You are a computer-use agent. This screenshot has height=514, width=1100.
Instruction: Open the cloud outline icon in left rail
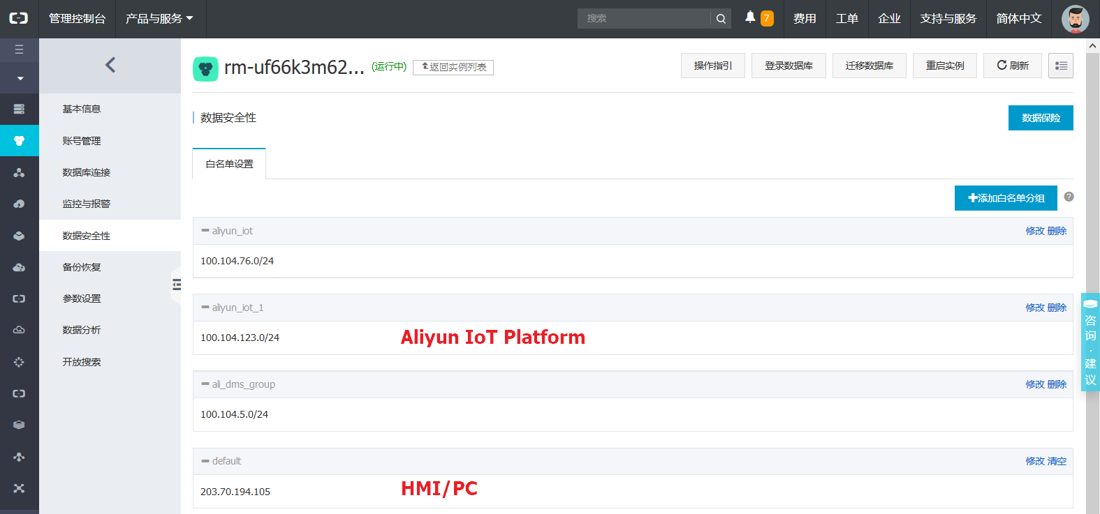19,330
